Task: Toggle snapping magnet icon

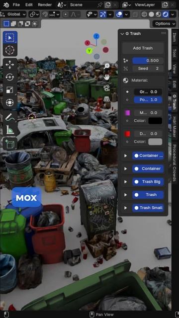Action: pos(45,14)
